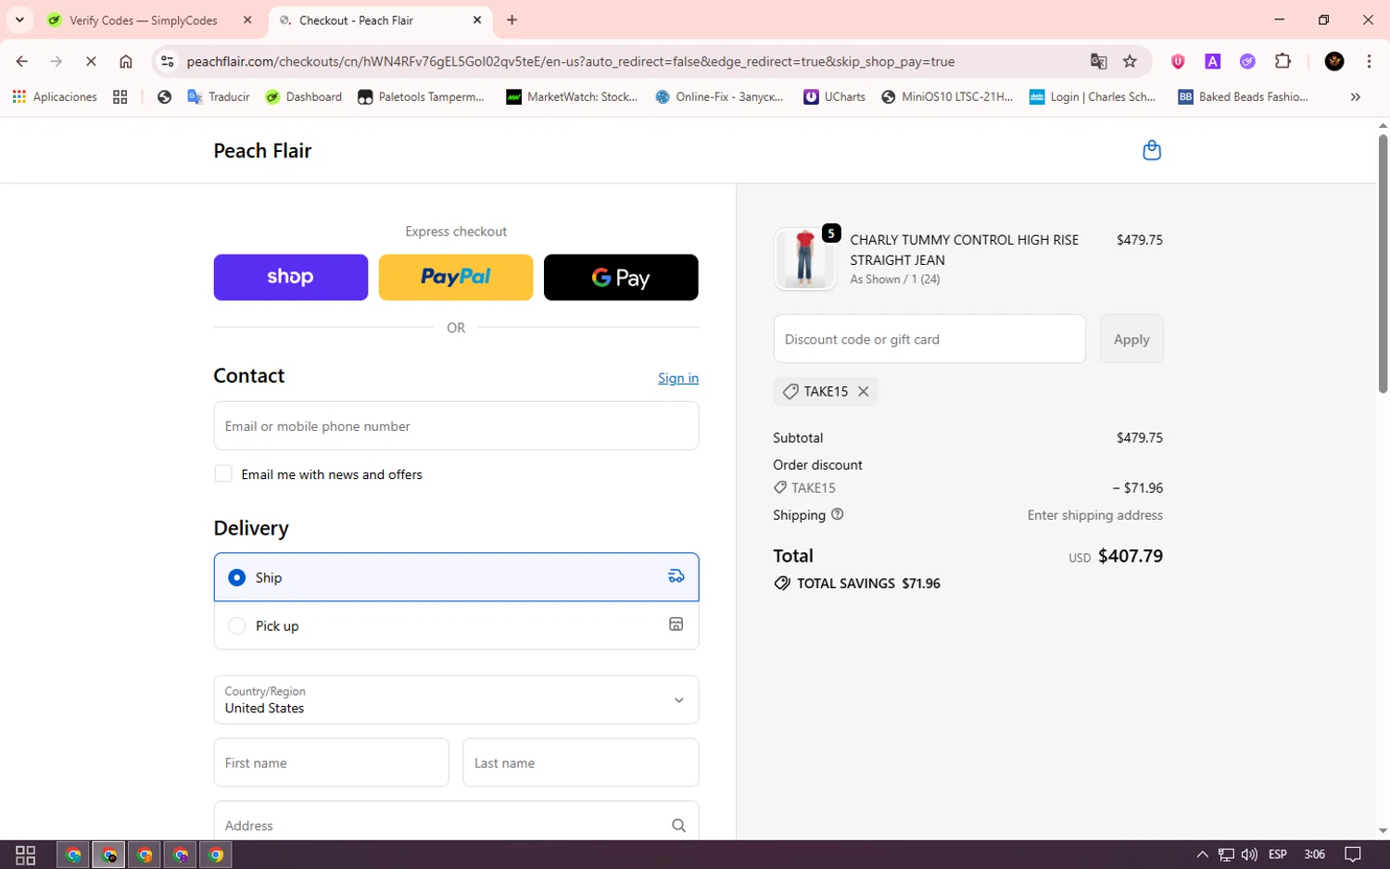This screenshot has height=869, width=1390.
Task: Pay with the Shop Pay button
Action: 290,277
